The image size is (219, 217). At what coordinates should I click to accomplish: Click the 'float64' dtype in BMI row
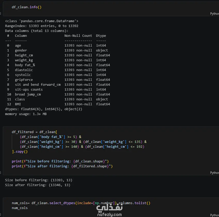(x=103, y=104)
